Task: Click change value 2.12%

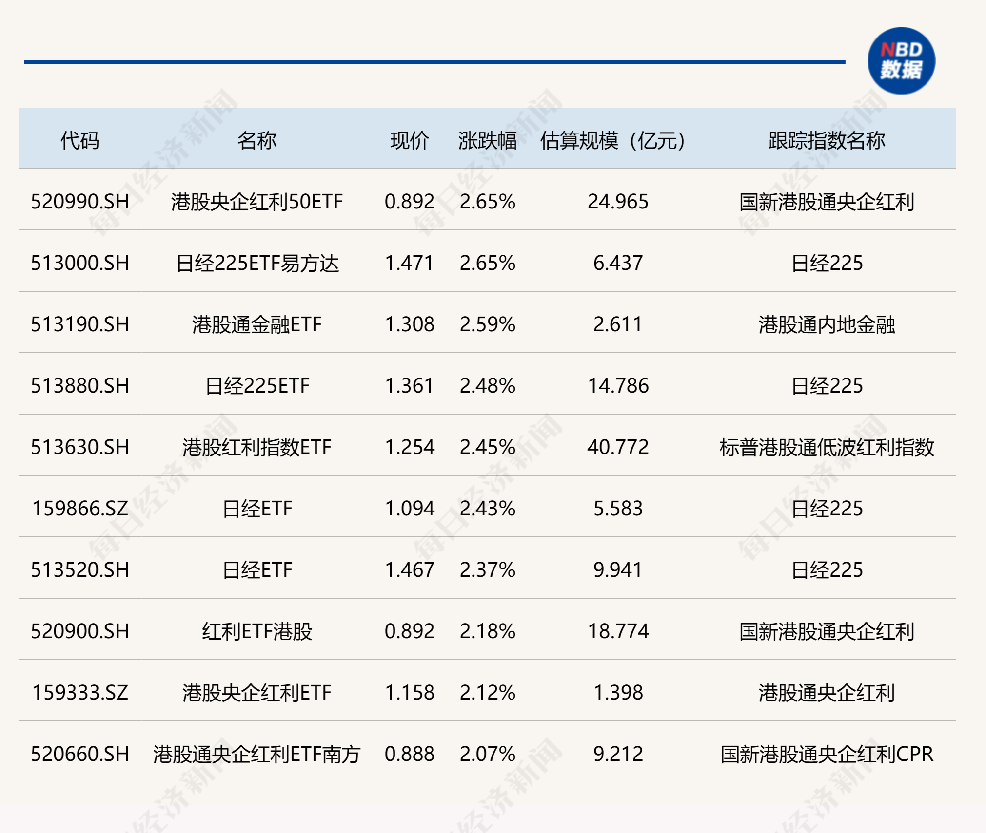Action: [x=487, y=692]
